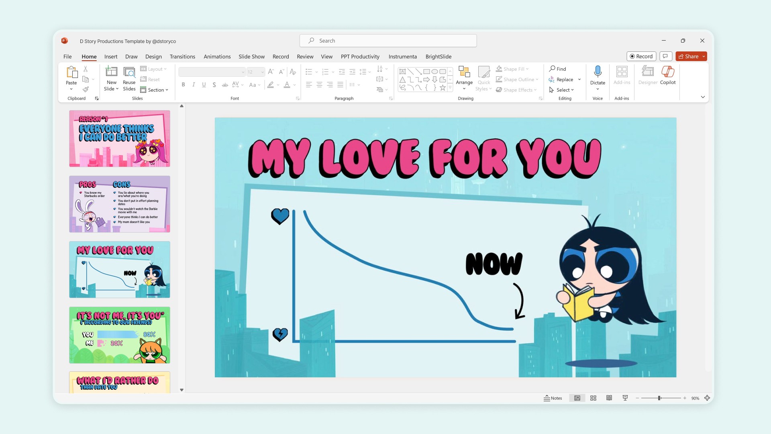Switch to Slide Sorter view icon
The image size is (771, 434).
click(593, 398)
